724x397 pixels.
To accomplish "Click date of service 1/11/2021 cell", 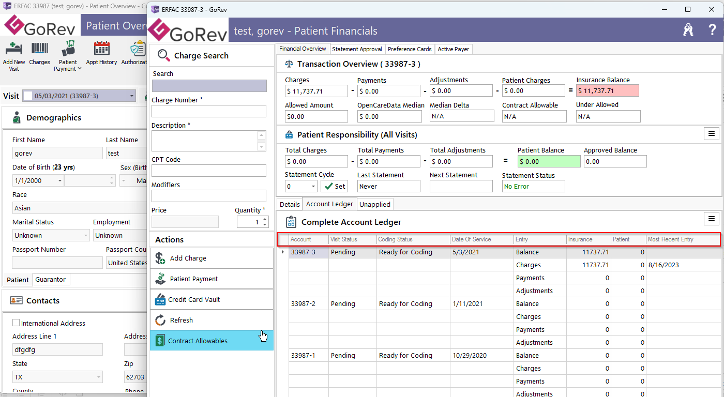I will point(482,303).
